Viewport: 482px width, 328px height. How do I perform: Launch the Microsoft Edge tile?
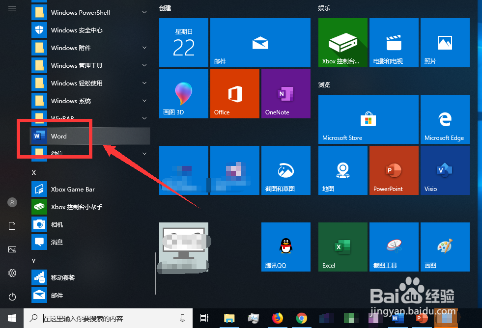pyautogui.click(x=445, y=119)
